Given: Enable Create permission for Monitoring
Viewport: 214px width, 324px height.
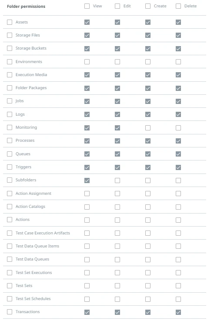Looking at the screenshot, I should click(148, 128).
